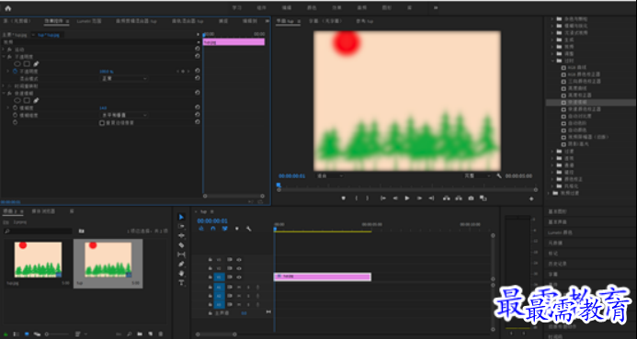Select the Slip tool
Screen dimensions: 637x339
pyautogui.click(x=181, y=254)
